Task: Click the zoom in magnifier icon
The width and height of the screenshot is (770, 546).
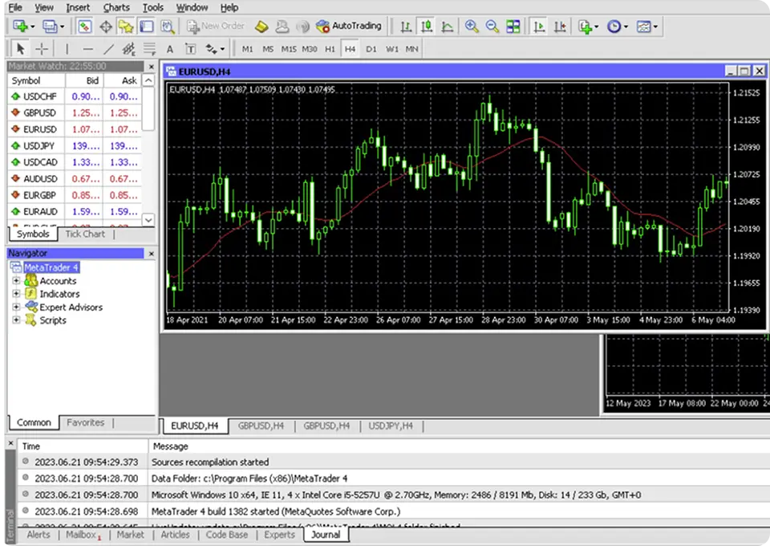Action: (472, 26)
